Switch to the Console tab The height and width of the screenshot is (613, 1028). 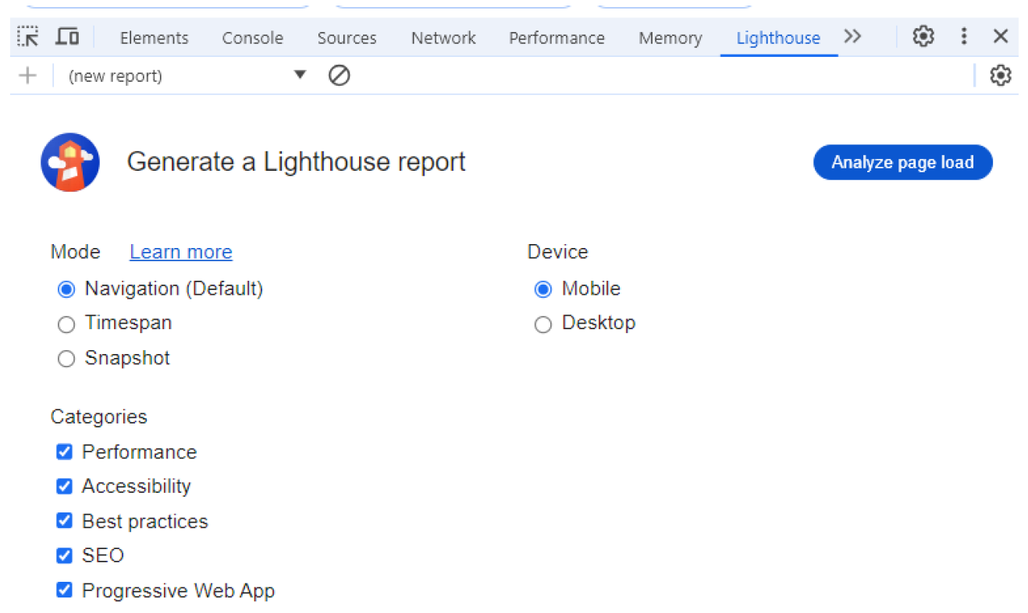point(252,38)
